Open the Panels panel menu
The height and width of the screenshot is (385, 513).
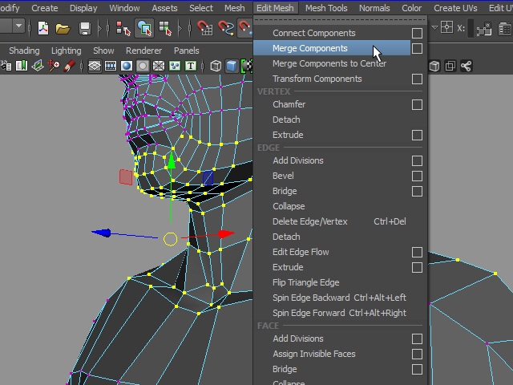(187, 51)
